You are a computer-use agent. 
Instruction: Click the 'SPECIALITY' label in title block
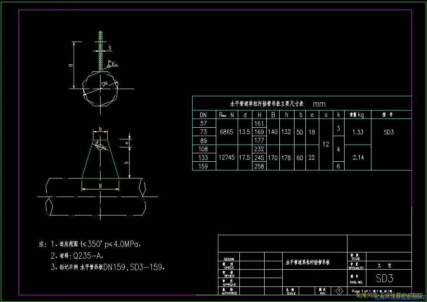click(x=356, y=268)
